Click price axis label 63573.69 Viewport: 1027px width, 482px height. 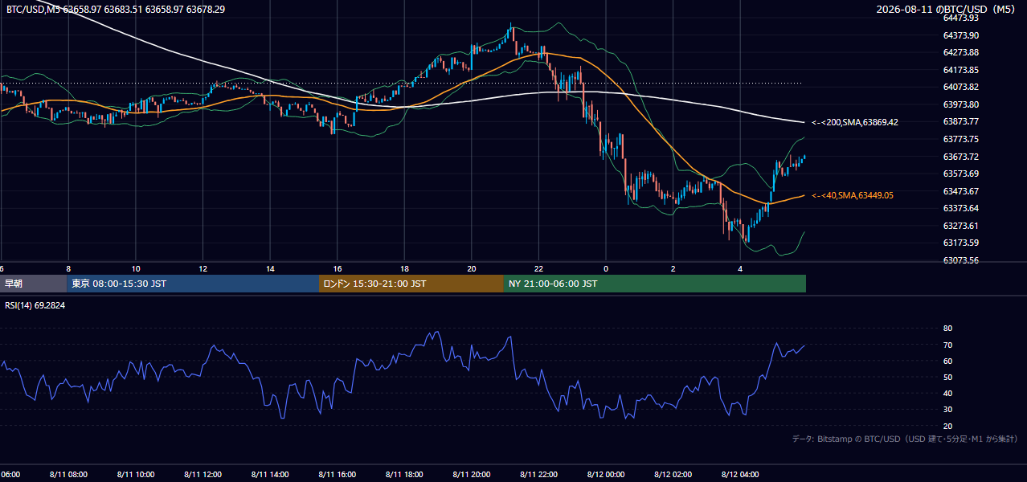[960, 174]
